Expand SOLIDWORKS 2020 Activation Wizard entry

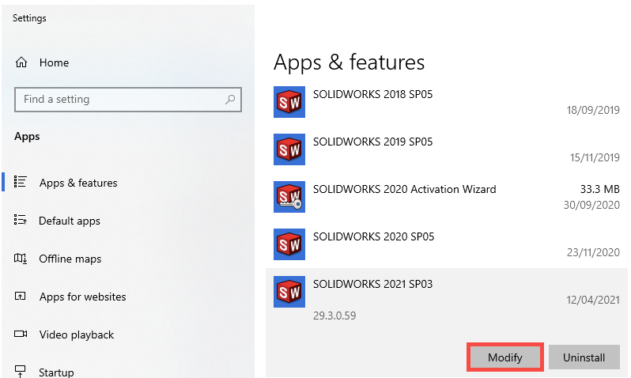404,189
